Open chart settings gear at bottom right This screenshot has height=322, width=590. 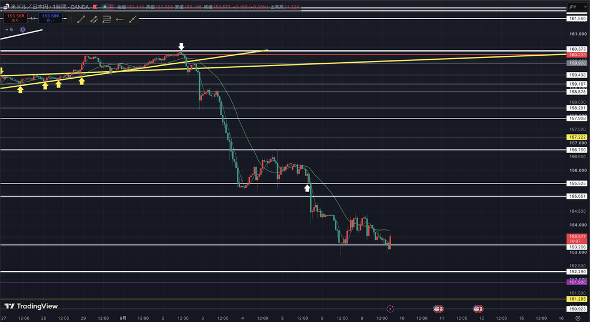pyautogui.click(x=577, y=318)
